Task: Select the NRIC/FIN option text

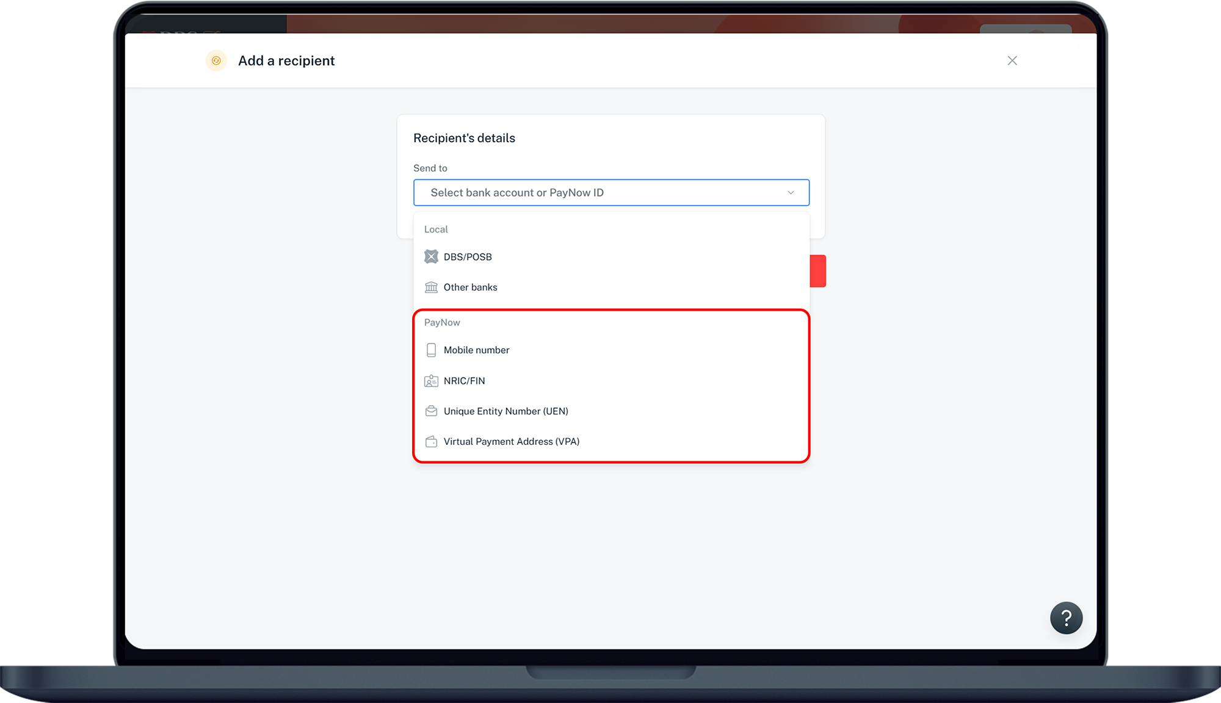Action: [x=464, y=381]
